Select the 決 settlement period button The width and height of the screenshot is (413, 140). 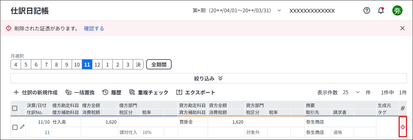click(138, 64)
